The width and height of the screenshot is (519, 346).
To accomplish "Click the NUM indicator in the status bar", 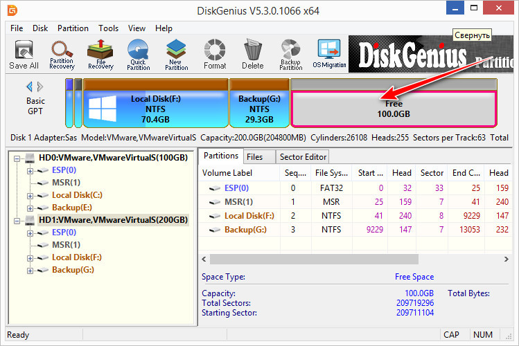I will pos(482,335).
